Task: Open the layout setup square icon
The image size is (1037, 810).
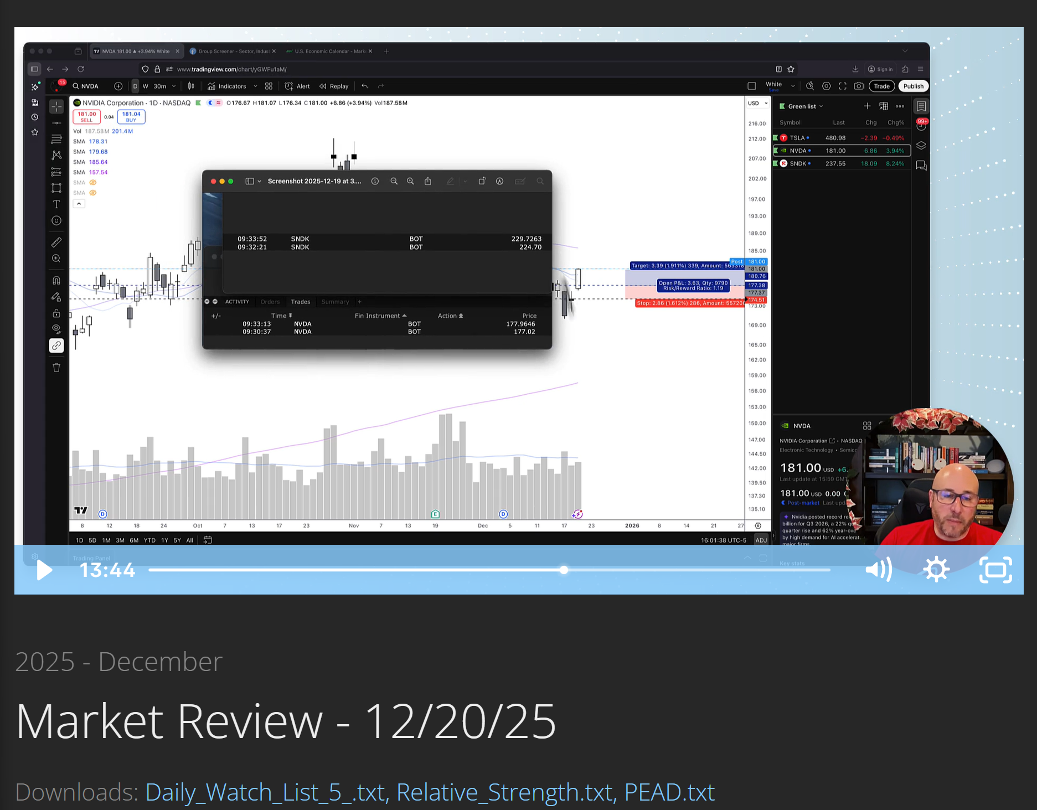Action: click(752, 86)
